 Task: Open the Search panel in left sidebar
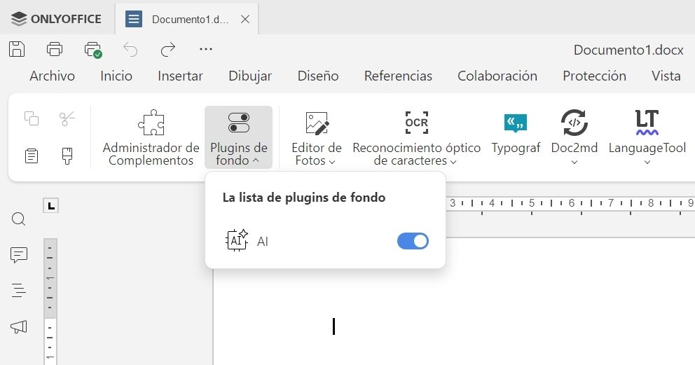tap(19, 219)
